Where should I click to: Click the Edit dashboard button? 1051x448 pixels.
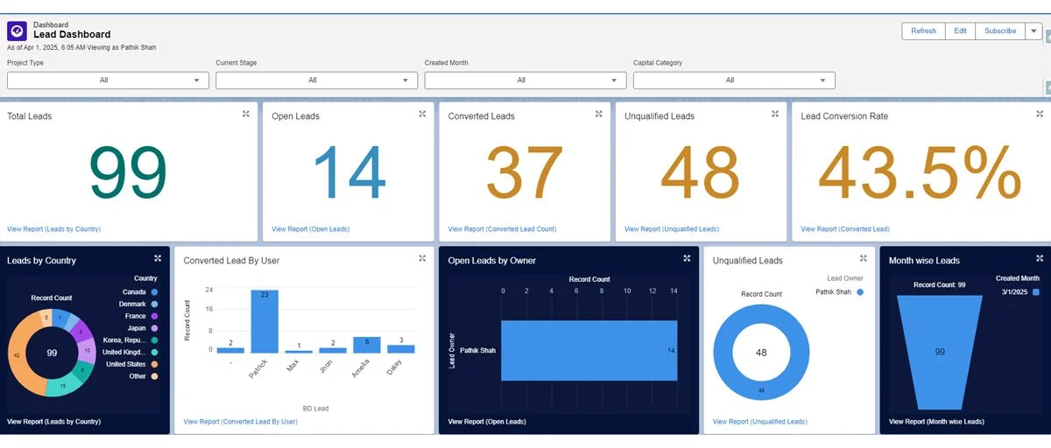click(960, 31)
